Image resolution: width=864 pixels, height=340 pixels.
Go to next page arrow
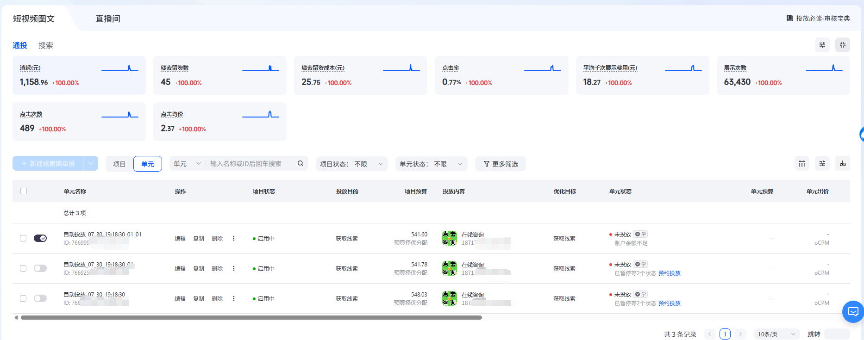point(740,334)
